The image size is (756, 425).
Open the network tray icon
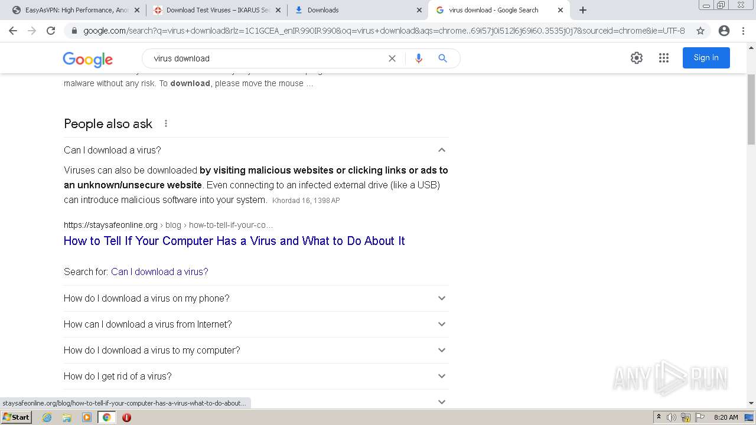686,417
